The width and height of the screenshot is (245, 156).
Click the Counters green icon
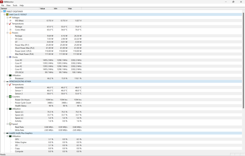[10, 97]
